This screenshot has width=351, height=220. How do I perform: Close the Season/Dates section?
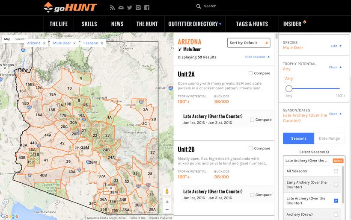(x=335, y=114)
